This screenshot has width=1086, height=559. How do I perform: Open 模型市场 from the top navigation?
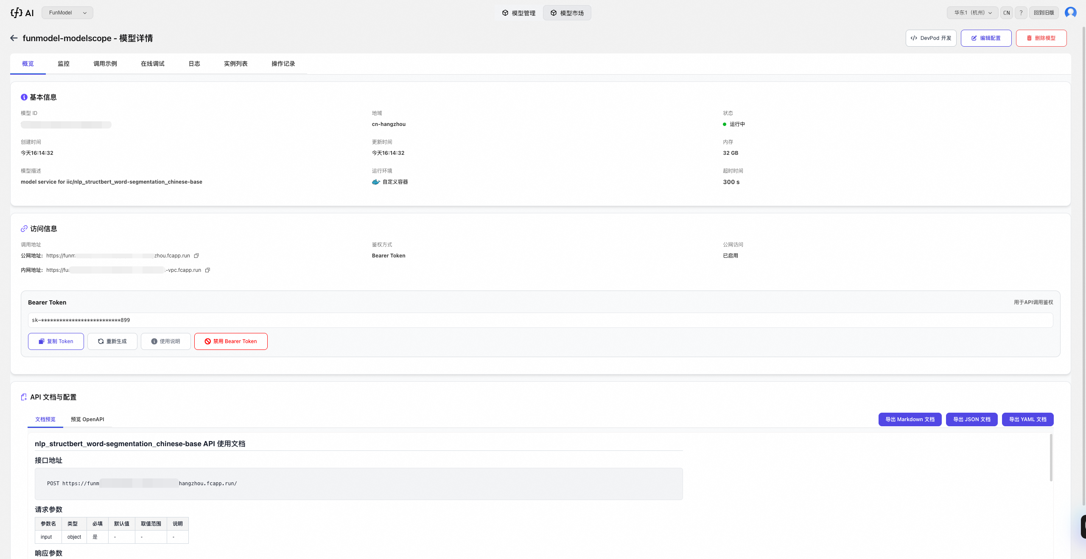pos(567,13)
